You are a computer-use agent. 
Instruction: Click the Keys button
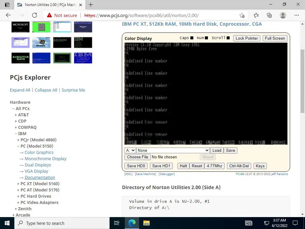coord(260,166)
